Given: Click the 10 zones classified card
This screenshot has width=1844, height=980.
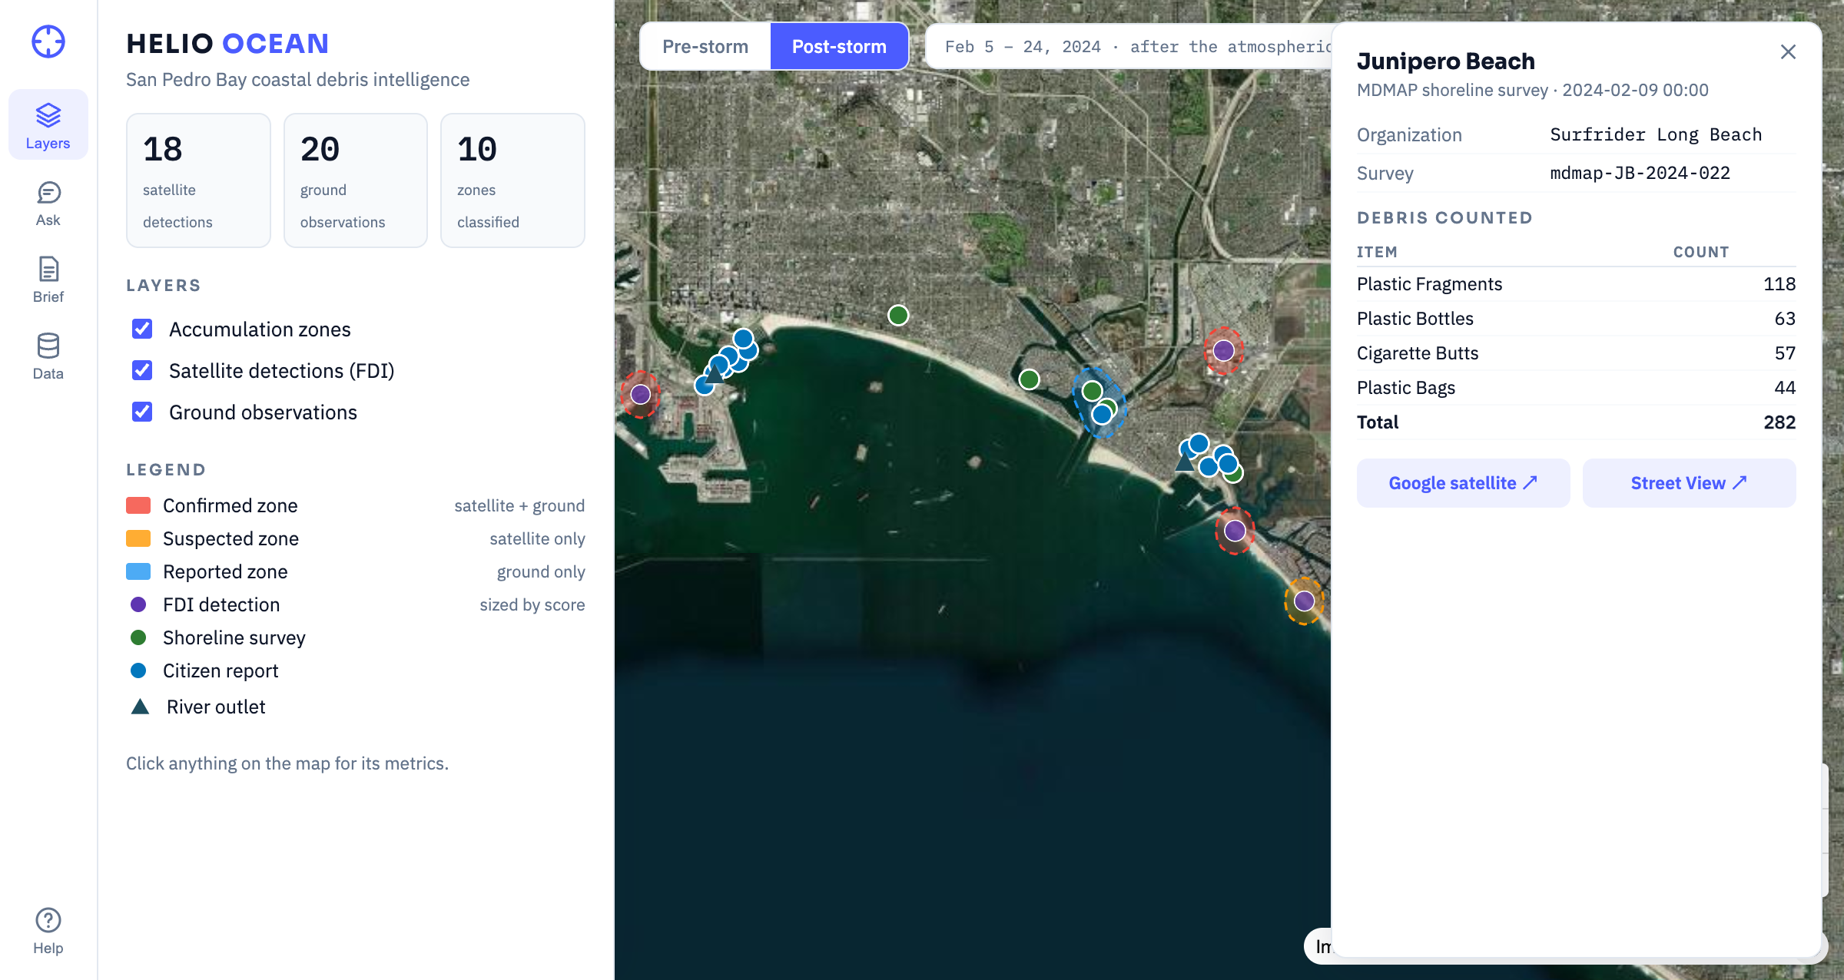Looking at the screenshot, I should point(512,180).
